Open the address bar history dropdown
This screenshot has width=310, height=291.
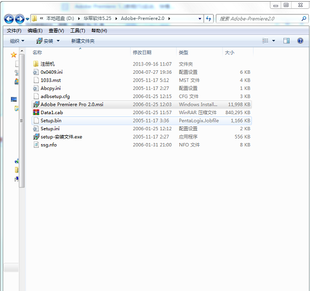tap(200, 19)
